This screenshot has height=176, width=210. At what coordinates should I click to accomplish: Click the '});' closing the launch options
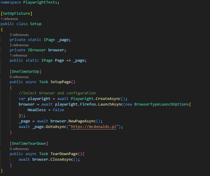point(22,116)
